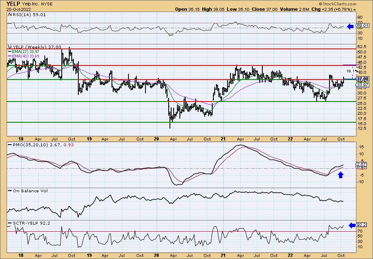The height and width of the screenshot is (259, 373).
Task: Click the chart date 20-Oct-2022
Action: pos(18,9)
